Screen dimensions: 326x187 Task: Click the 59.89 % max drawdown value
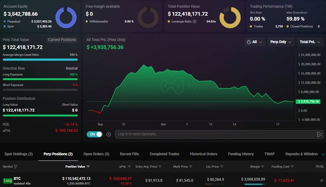point(295,19)
